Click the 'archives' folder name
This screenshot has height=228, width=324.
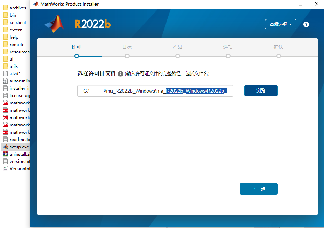(x=18, y=8)
